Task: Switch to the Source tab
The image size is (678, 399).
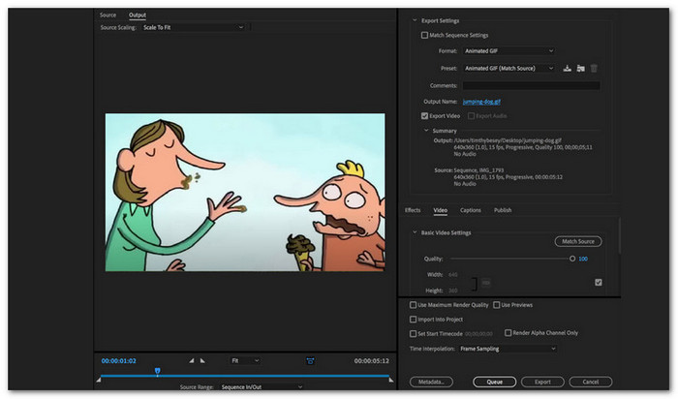Action: 108,15
